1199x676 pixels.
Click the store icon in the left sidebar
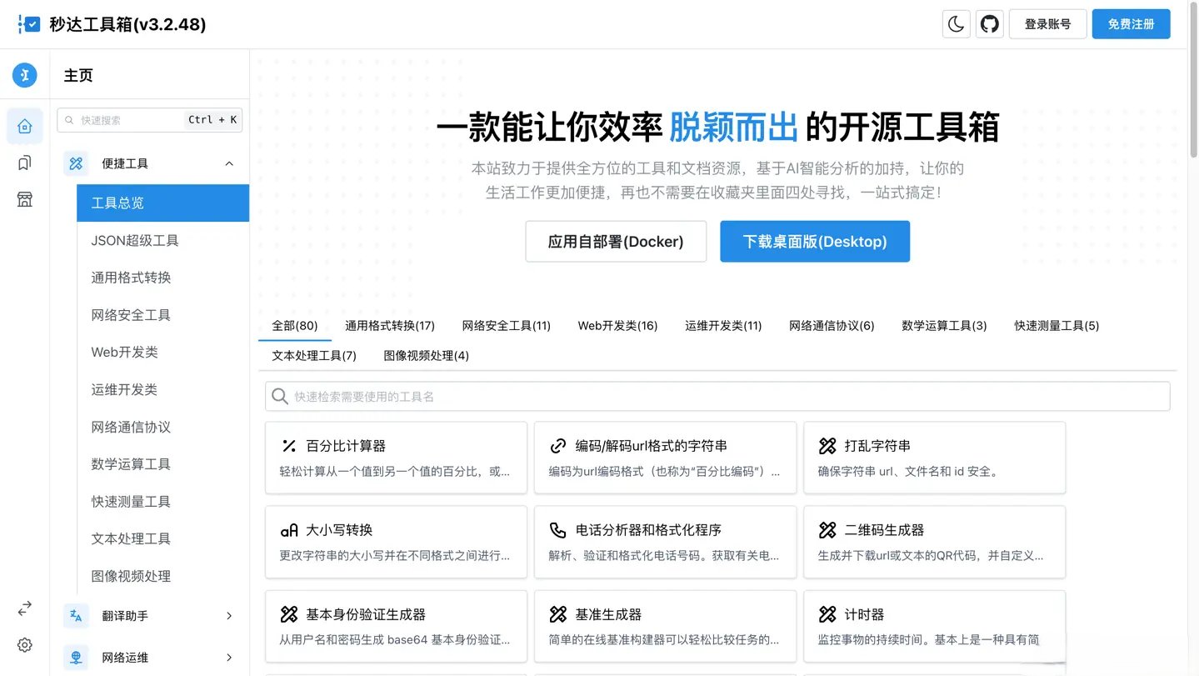24,199
